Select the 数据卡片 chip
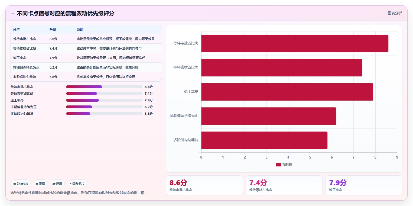413x206 pixels. point(77,184)
